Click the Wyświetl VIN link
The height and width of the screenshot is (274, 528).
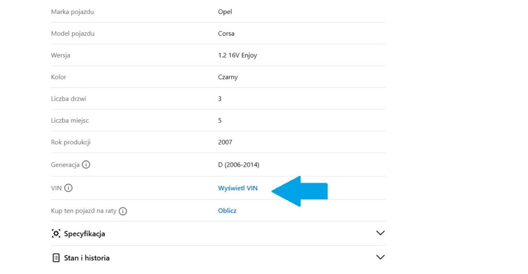click(x=238, y=188)
